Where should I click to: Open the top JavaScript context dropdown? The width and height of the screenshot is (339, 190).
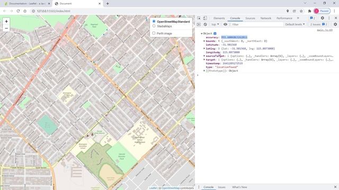click(x=215, y=25)
